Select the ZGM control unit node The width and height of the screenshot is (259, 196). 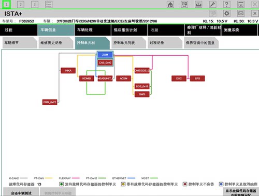105,55
